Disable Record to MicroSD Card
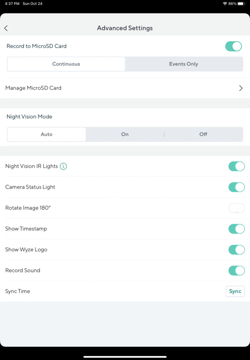Viewport: 250px width, 360px height. click(x=234, y=46)
